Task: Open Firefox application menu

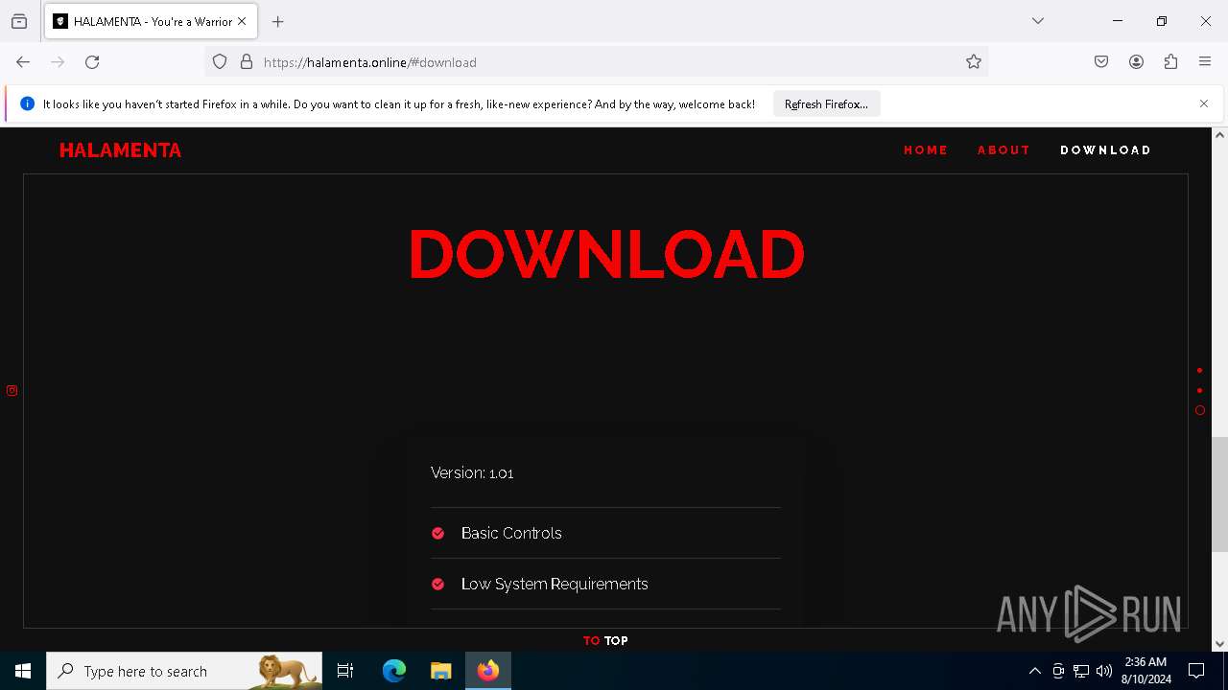Action: click(x=1205, y=62)
